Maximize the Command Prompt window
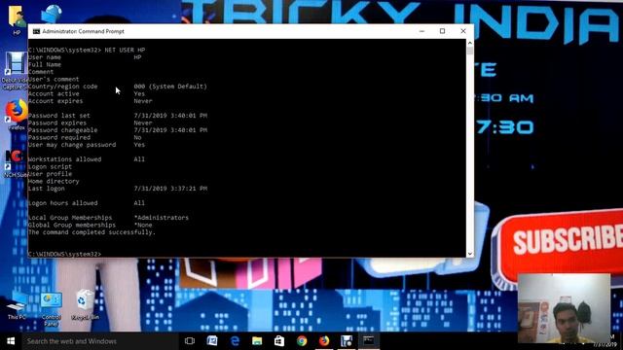 click(x=442, y=31)
